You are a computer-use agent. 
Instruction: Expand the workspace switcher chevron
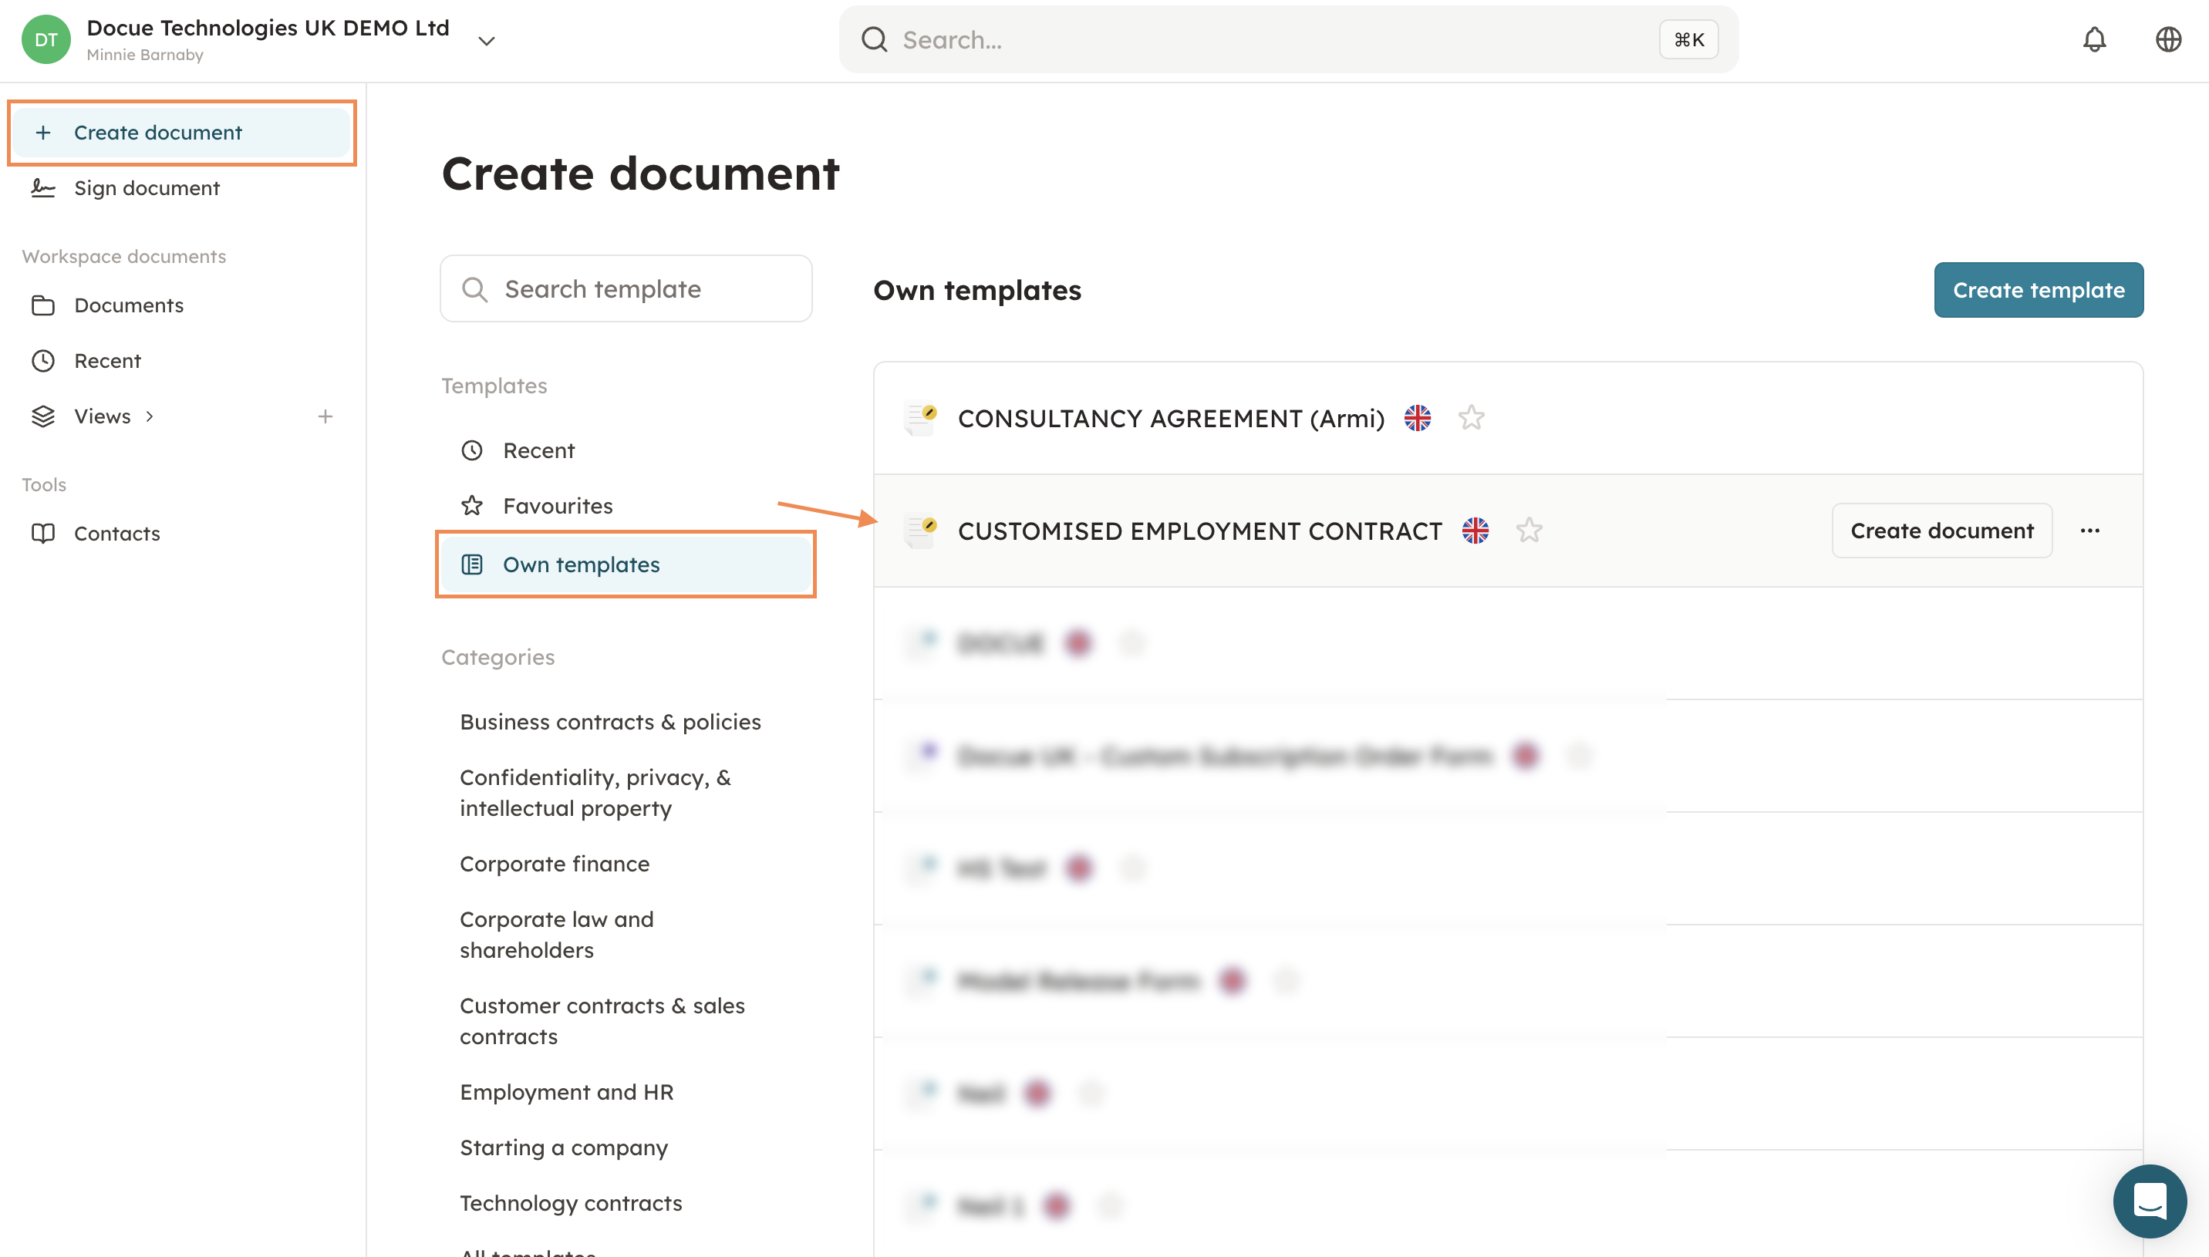[x=487, y=41]
